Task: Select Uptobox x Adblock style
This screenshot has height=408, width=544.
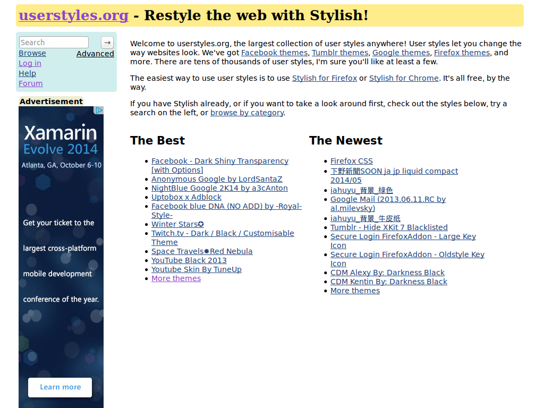Action: pos(186,197)
